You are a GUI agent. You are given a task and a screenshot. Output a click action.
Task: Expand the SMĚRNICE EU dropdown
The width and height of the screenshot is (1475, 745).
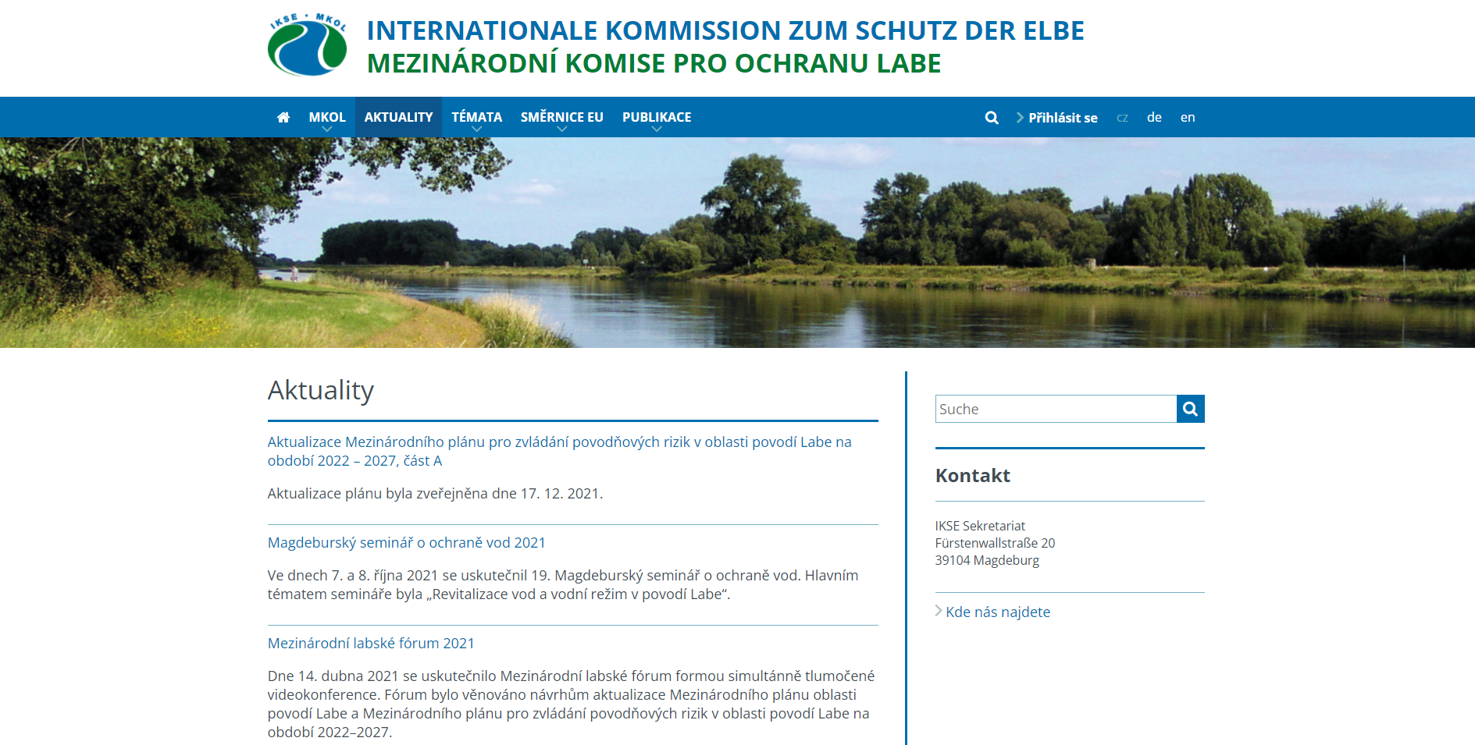[562, 129]
